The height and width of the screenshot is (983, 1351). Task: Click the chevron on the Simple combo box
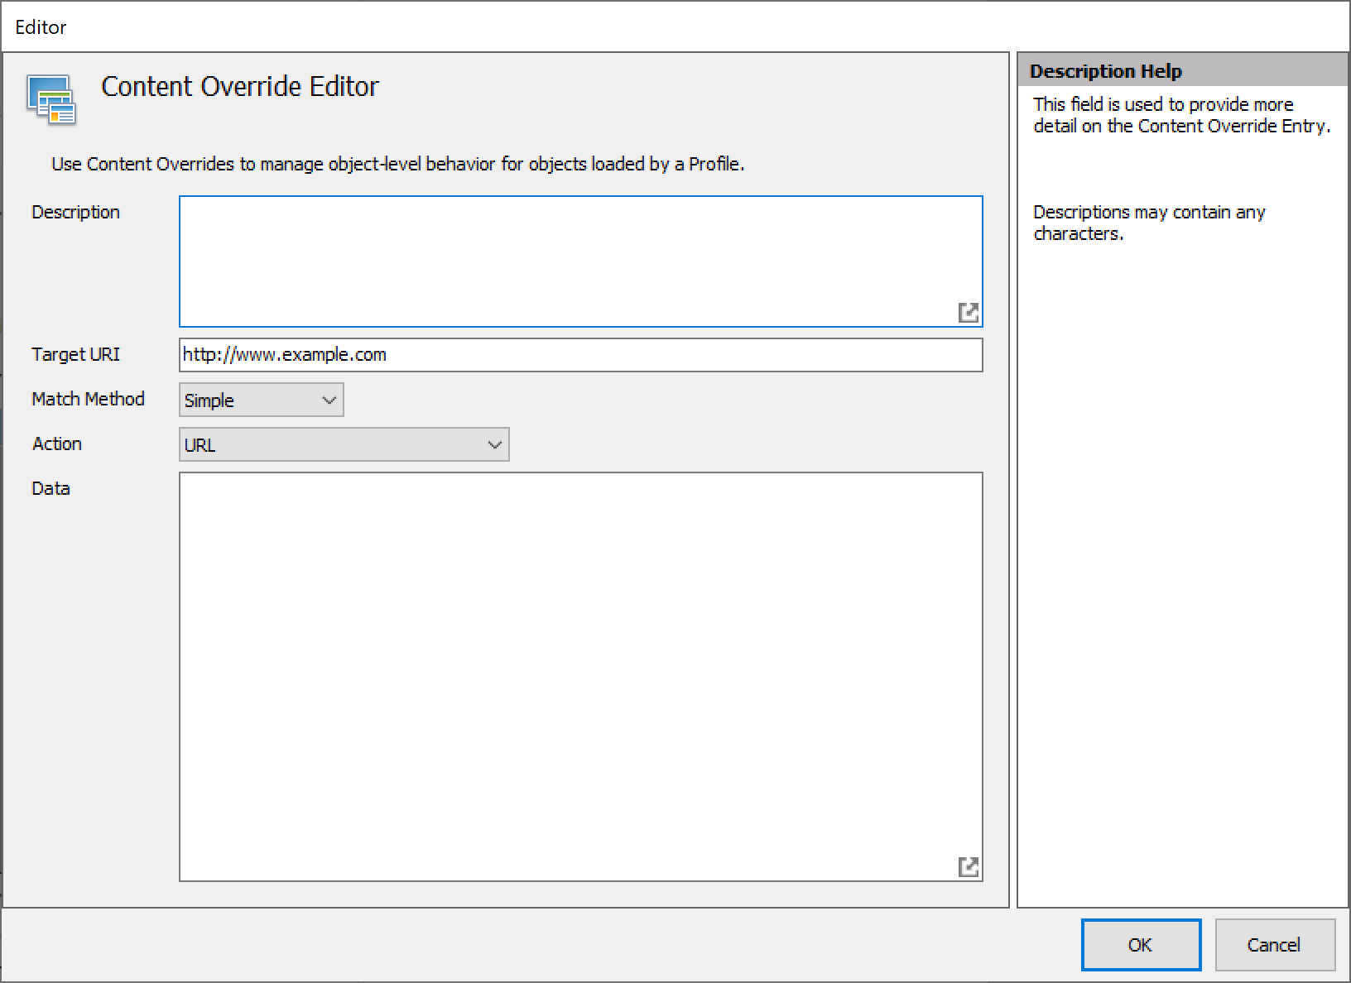(x=328, y=400)
